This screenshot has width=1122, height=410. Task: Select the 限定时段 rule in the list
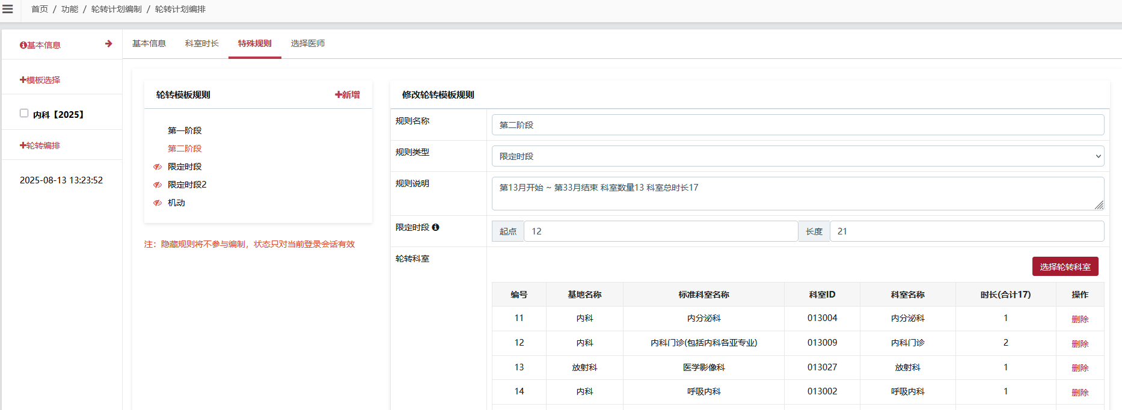tap(185, 167)
